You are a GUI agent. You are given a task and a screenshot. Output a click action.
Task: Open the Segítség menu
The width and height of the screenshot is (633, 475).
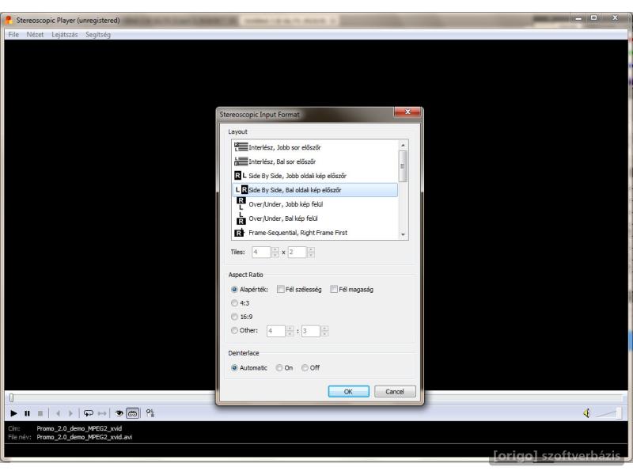[98, 35]
